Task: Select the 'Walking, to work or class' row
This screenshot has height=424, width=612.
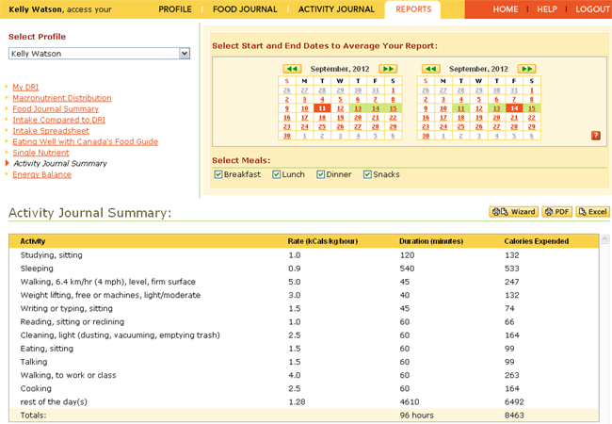Action: 304,375
